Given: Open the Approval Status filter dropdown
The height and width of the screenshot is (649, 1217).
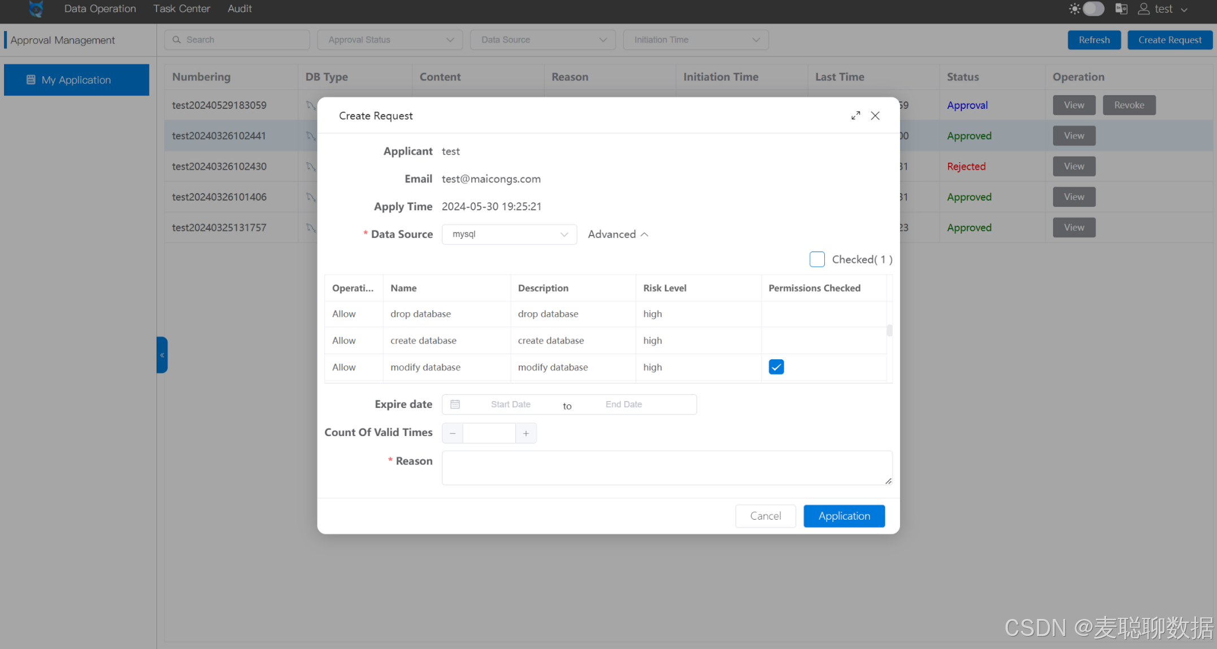Looking at the screenshot, I should pos(390,40).
